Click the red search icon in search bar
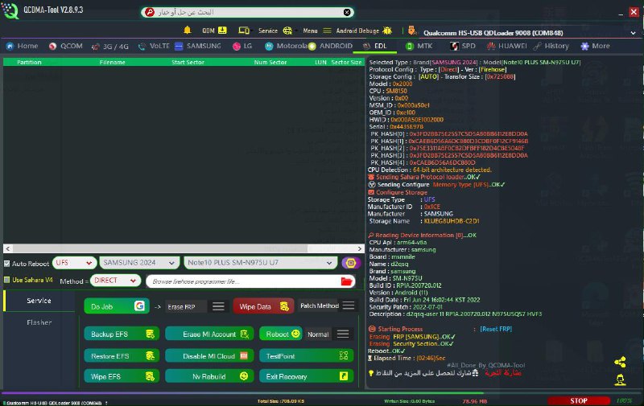644x406 pixels. [150, 12]
